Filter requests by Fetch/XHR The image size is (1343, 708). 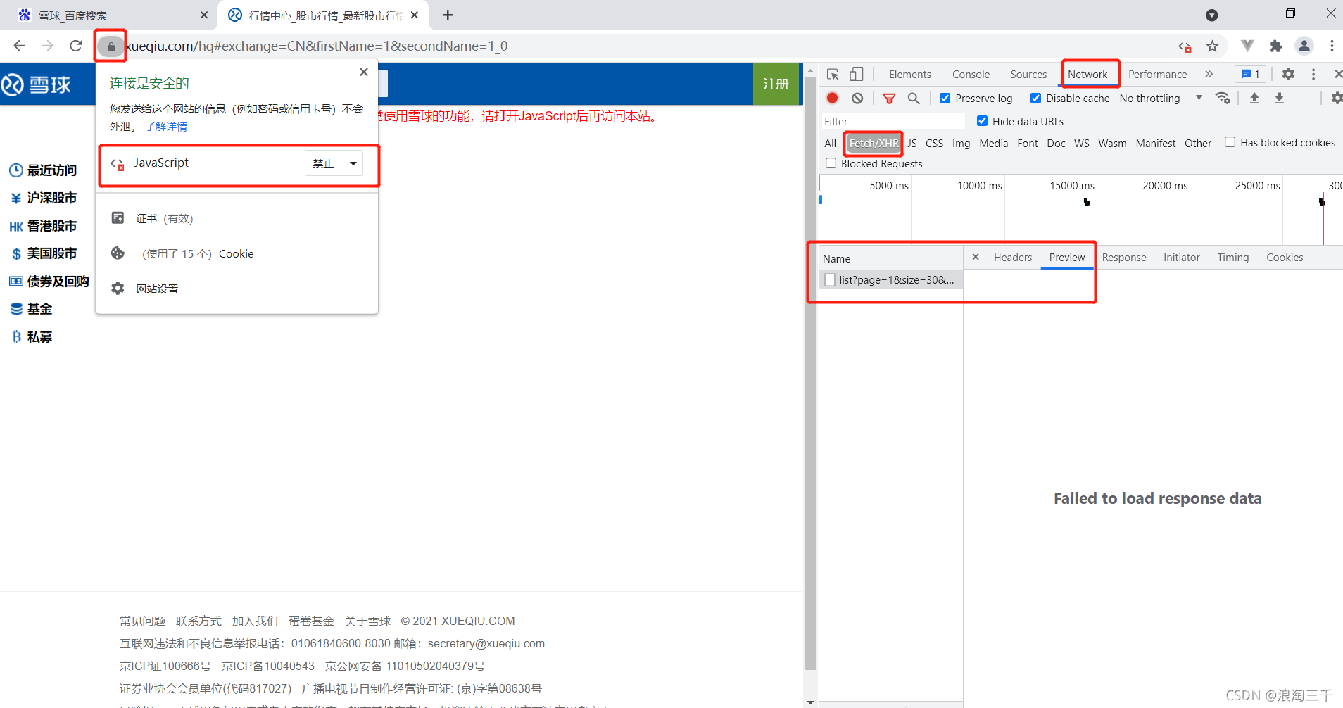pyautogui.click(x=874, y=143)
